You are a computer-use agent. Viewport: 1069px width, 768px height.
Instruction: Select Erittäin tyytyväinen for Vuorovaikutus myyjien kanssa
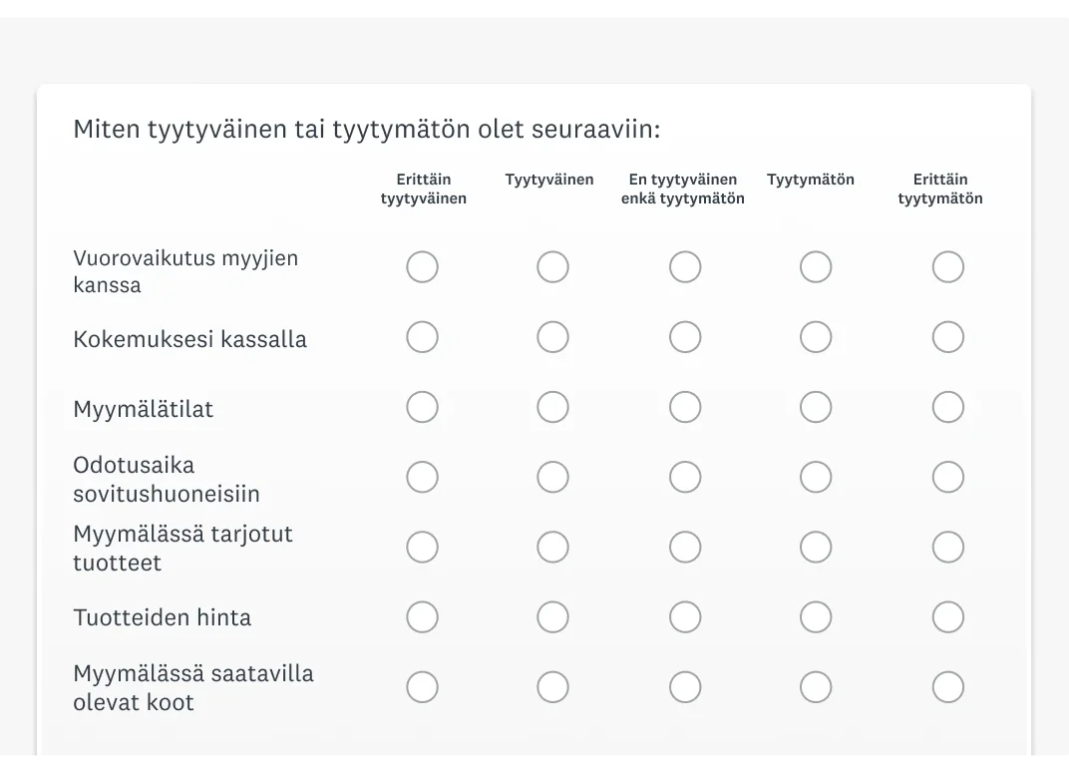point(422,266)
